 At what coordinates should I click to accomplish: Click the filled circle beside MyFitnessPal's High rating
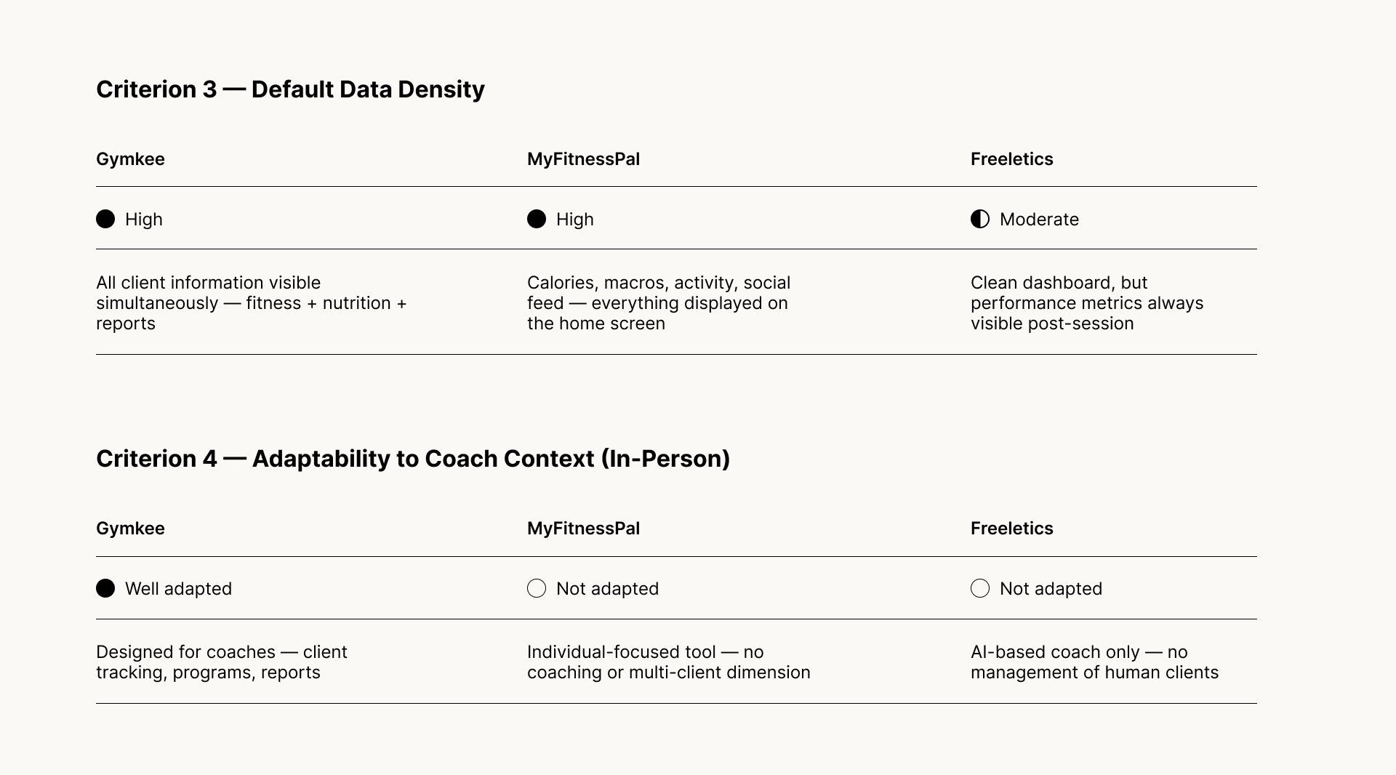click(x=537, y=219)
